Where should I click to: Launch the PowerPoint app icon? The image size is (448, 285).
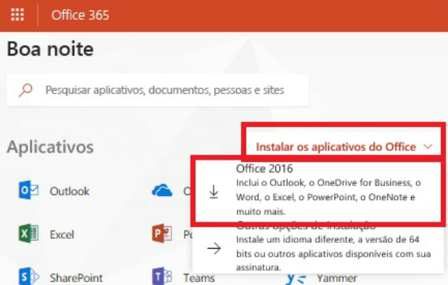coord(162,234)
